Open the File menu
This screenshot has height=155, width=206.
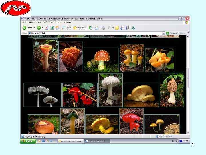coord(25,22)
